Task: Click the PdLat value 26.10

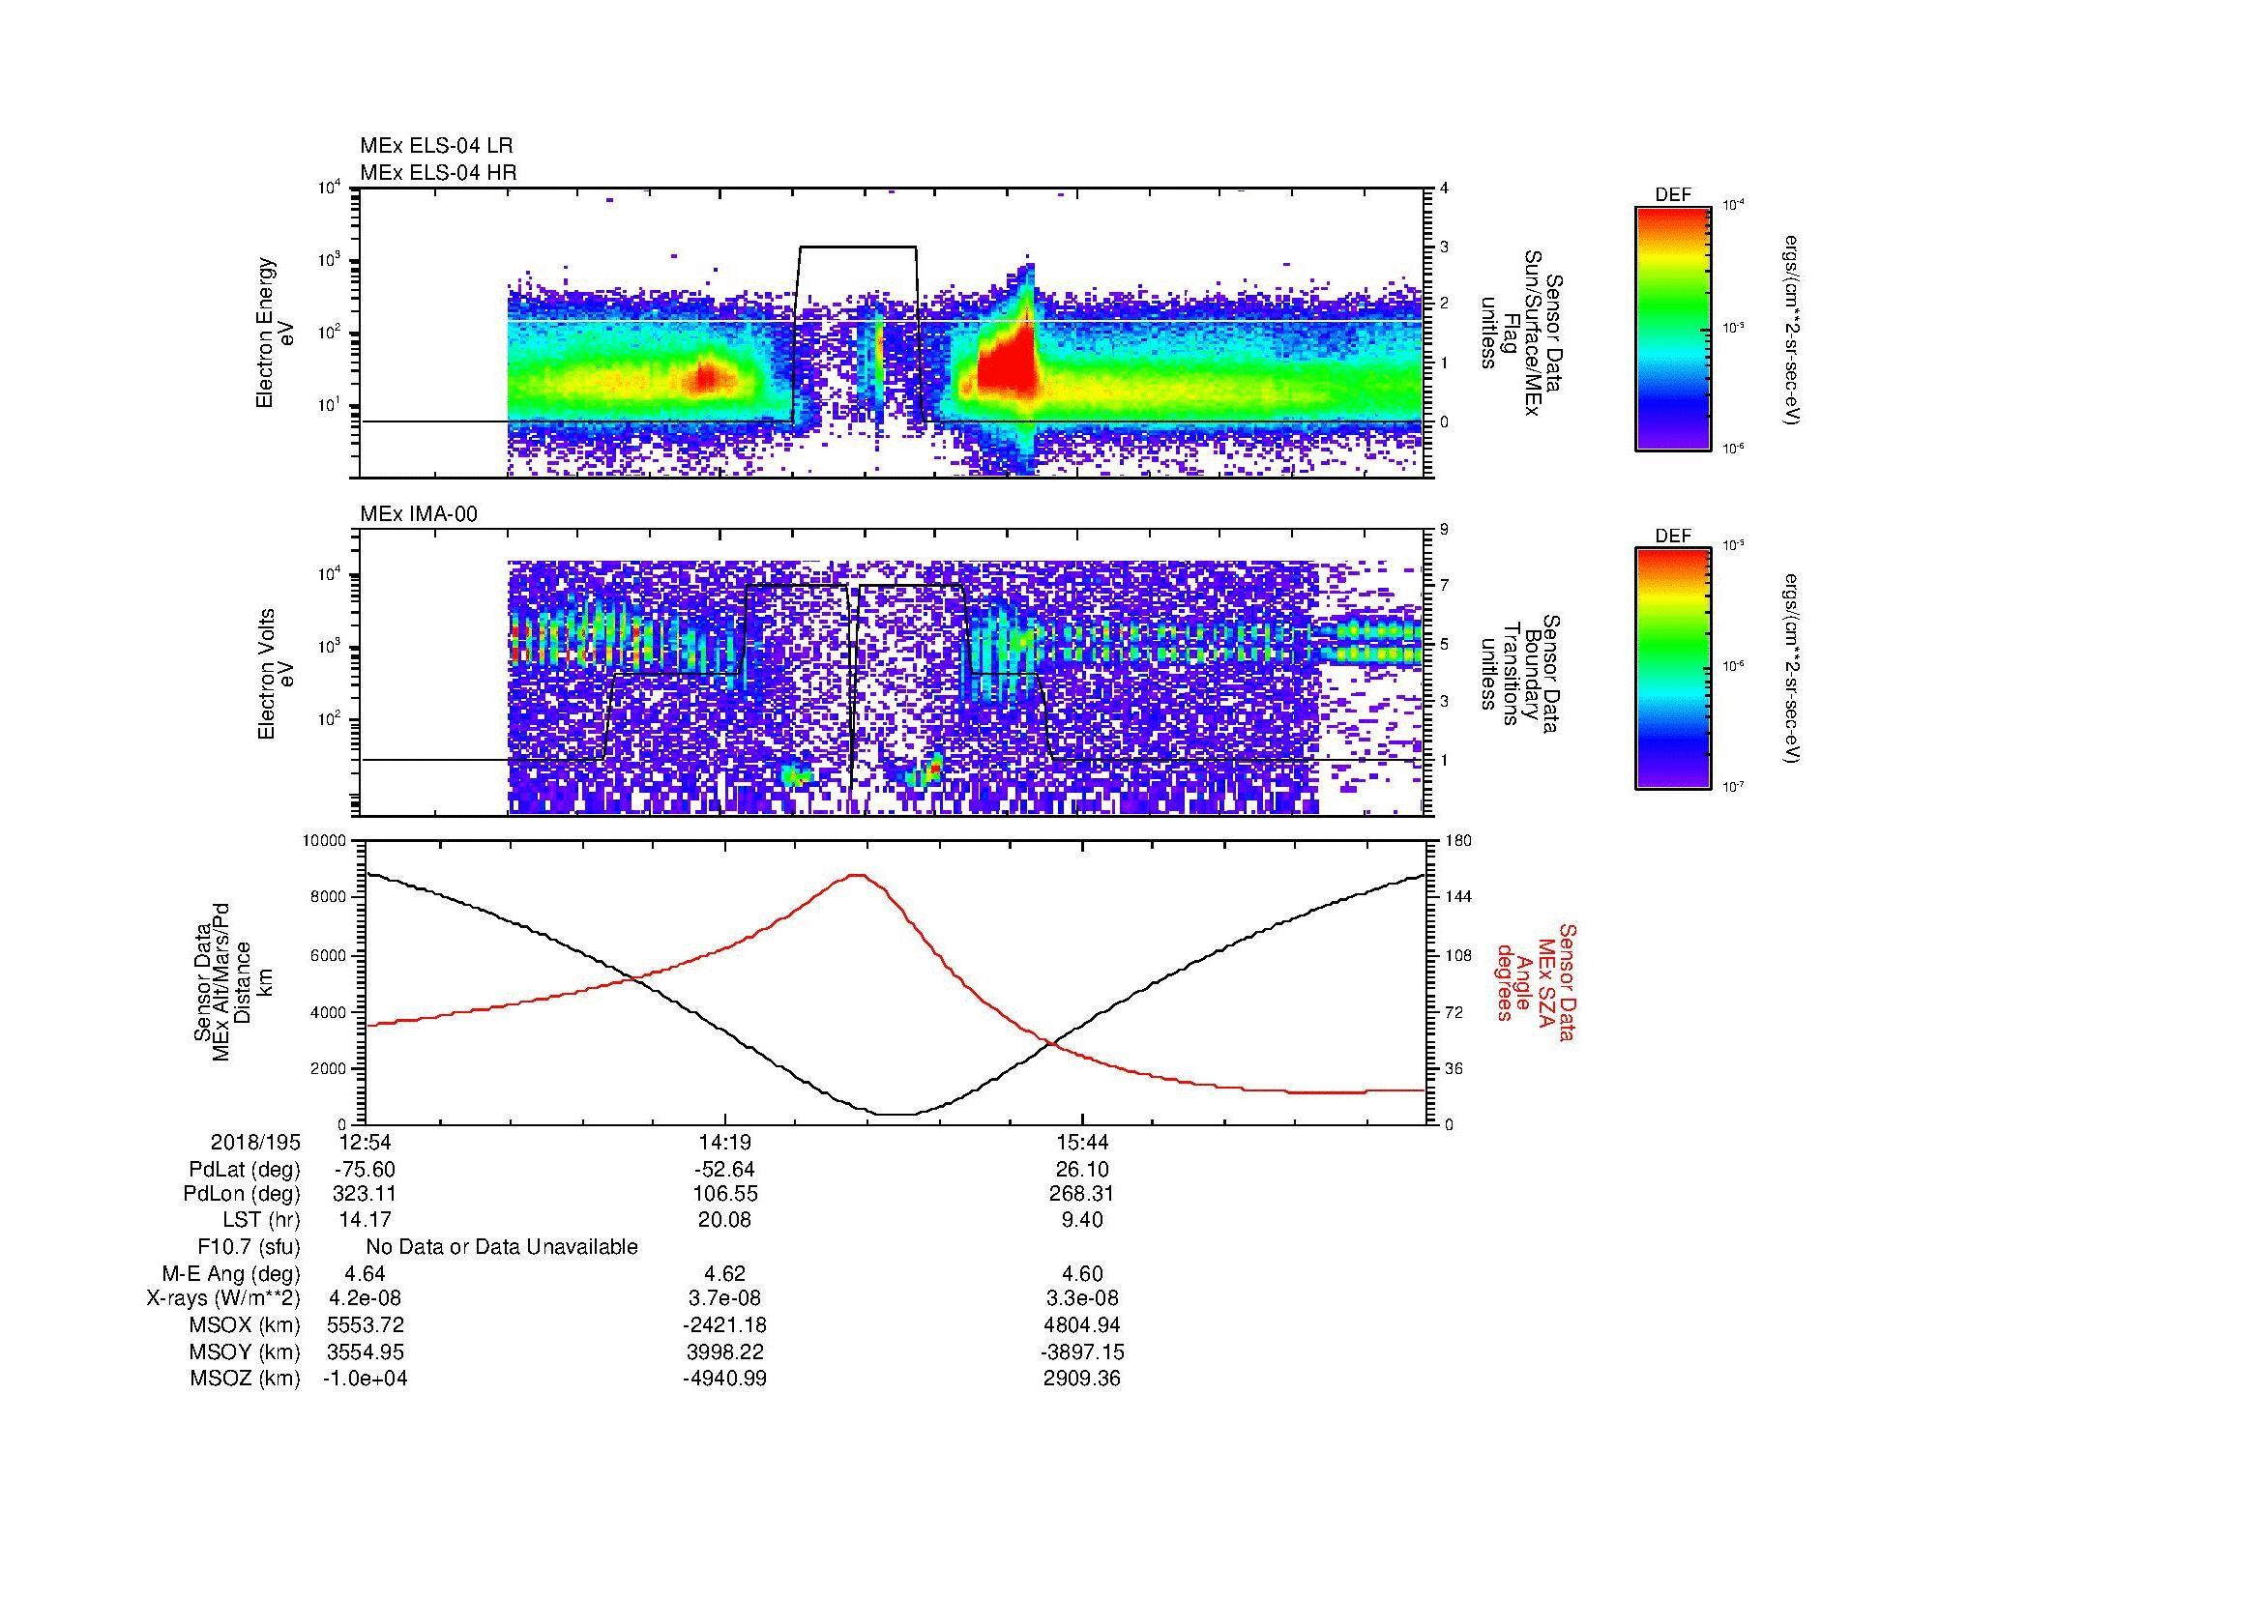Action: click(1082, 1170)
